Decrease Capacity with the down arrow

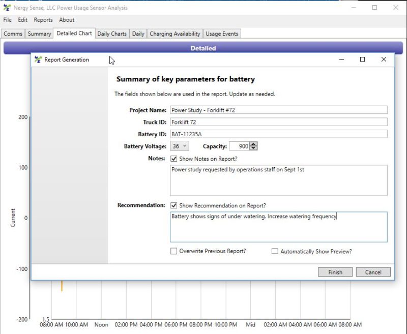[253, 148]
